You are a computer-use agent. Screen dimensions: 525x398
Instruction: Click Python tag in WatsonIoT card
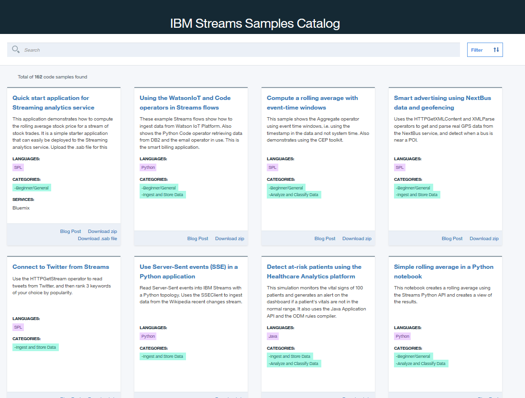pyautogui.click(x=148, y=167)
